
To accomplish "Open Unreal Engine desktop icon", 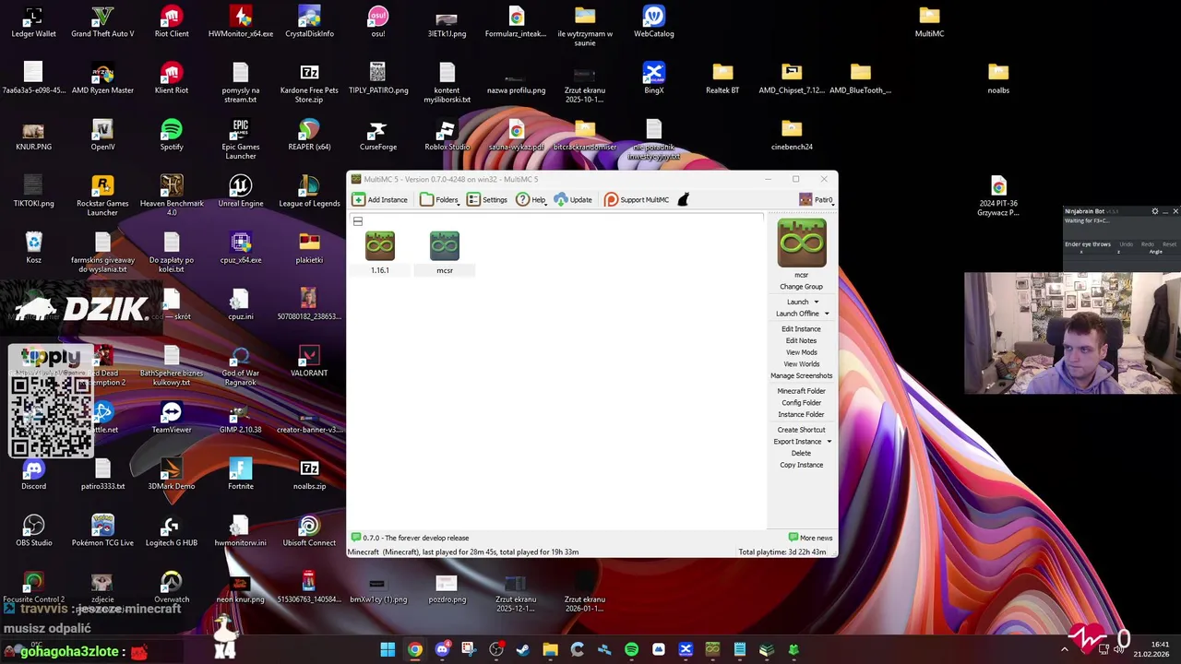I will 241,192.
